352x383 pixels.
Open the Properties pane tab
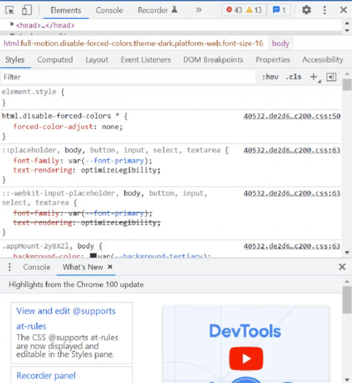tap(273, 60)
